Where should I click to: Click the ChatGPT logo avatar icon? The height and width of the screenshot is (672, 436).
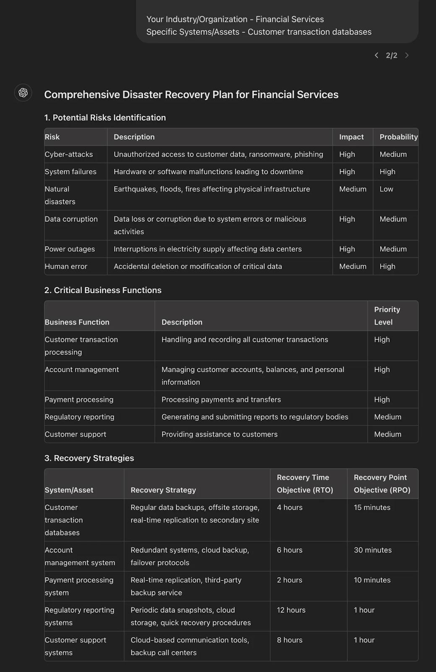point(23,93)
